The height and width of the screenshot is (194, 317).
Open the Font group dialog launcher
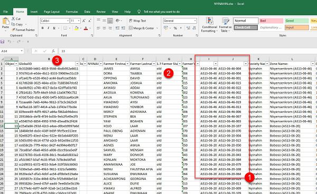(92, 35)
